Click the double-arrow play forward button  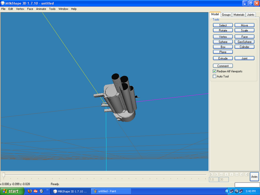point(237,174)
